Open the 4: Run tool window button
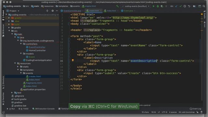The image size is (208, 117). [11, 109]
